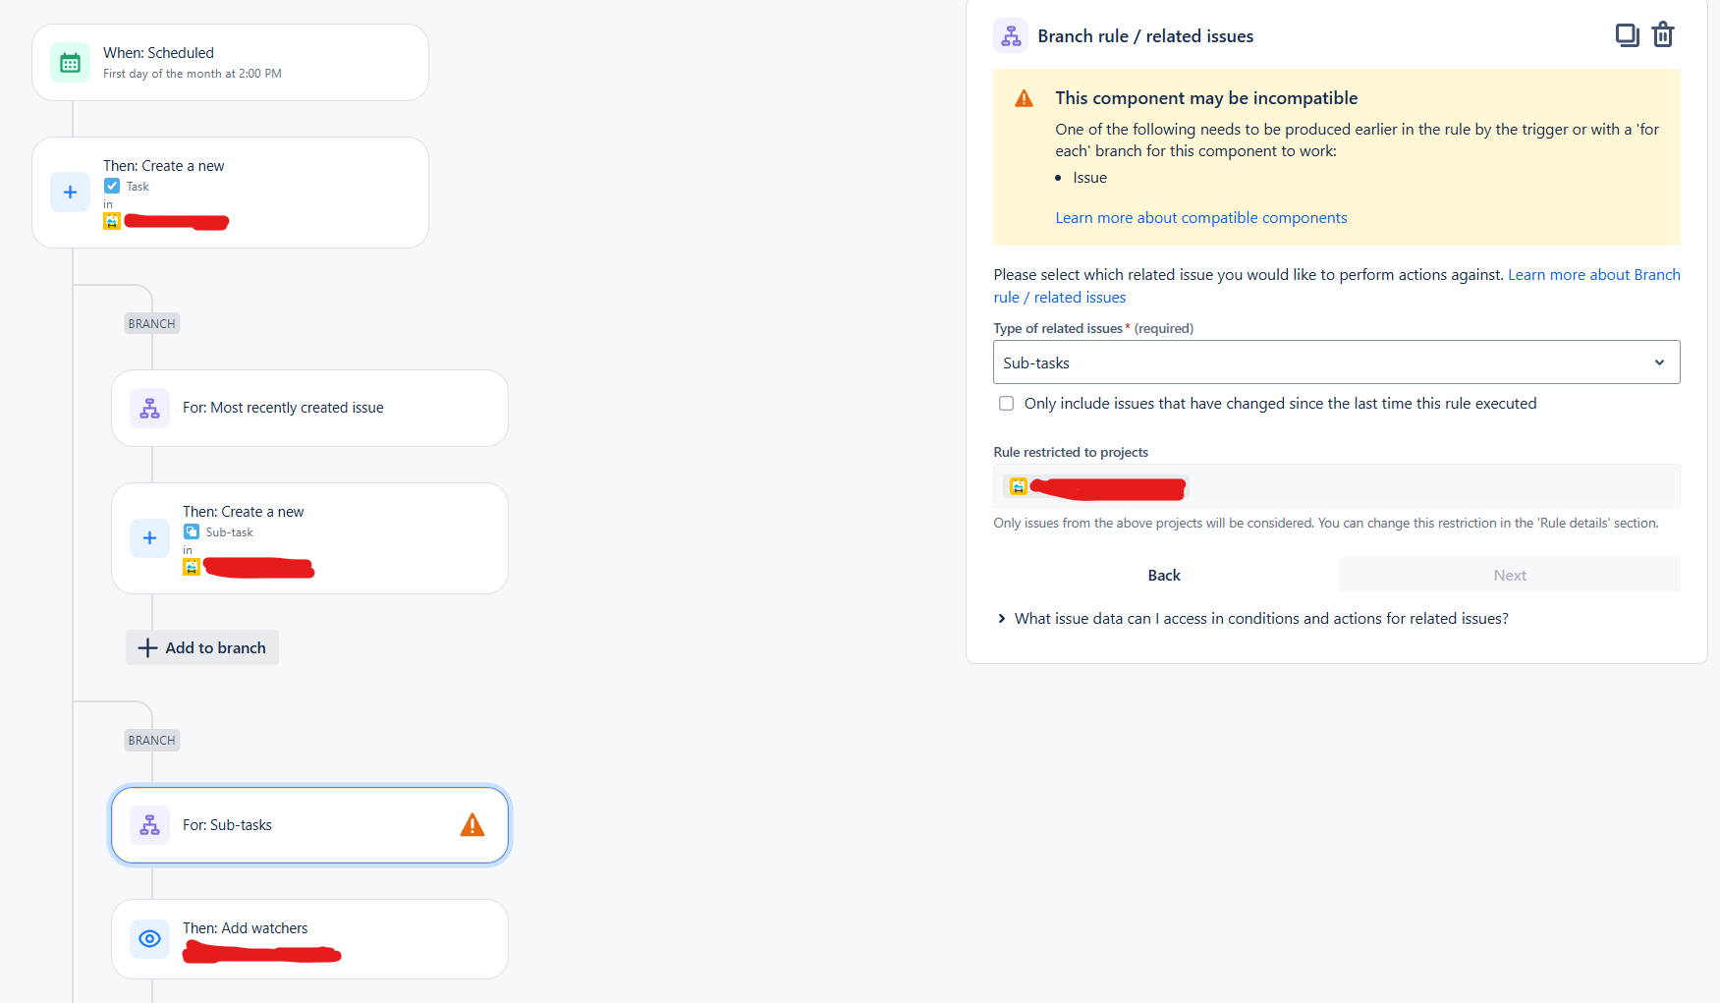Viewport: 1720px width, 1003px height.
Task: Expand What issue data can I access section
Action: (x=1252, y=619)
